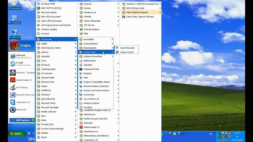Click the BS.Player FREE icon
The width and height of the screenshot is (253, 142).
(38, 4)
